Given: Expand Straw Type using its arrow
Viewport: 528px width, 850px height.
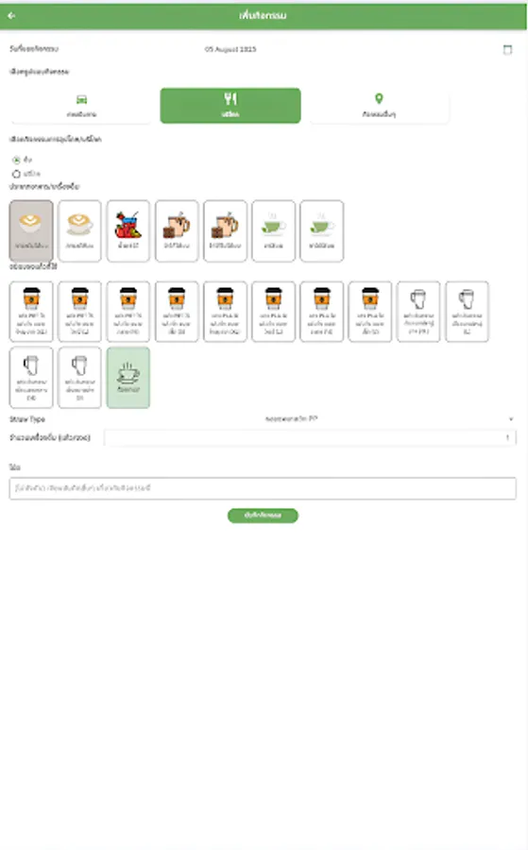Looking at the screenshot, I should [x=511, y=419].
